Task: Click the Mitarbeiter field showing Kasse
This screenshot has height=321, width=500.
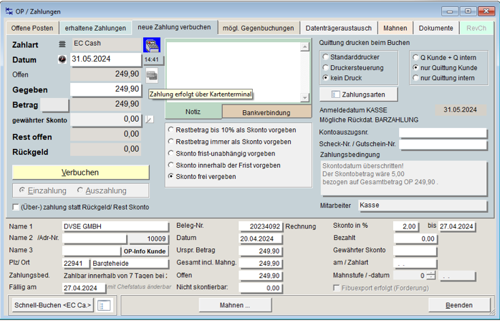Action: pos(422,205)
